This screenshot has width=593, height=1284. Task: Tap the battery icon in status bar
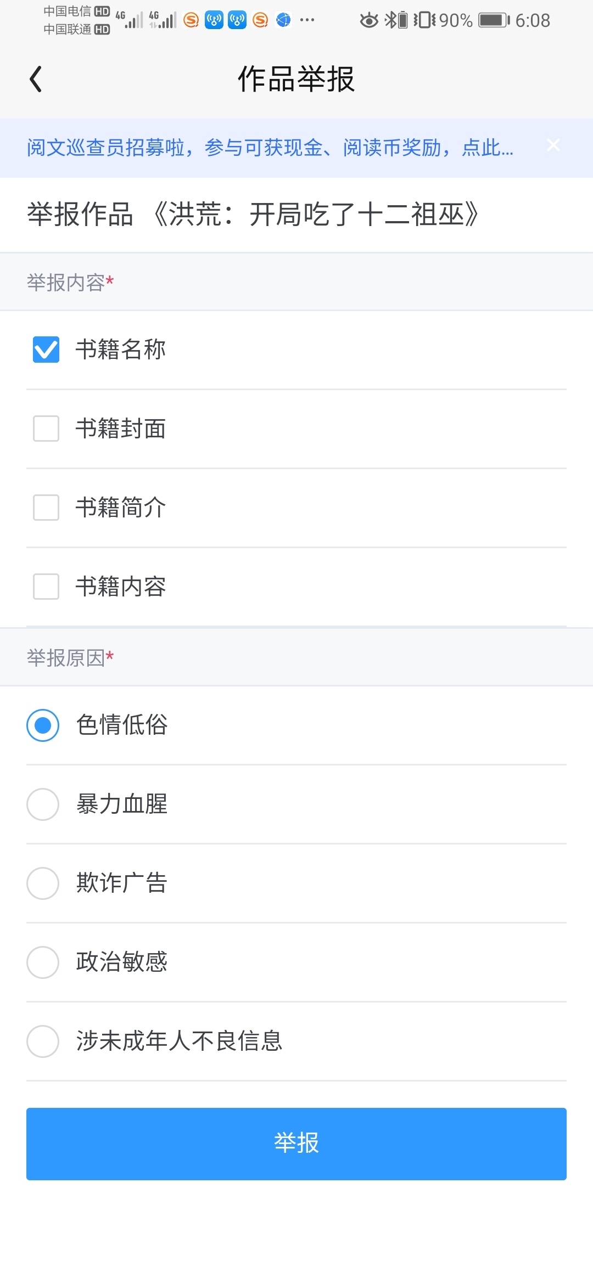coord(494,20)
